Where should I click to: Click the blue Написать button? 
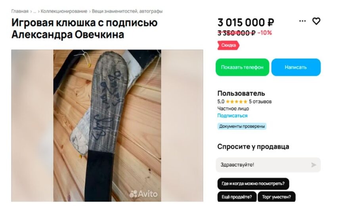296,67
